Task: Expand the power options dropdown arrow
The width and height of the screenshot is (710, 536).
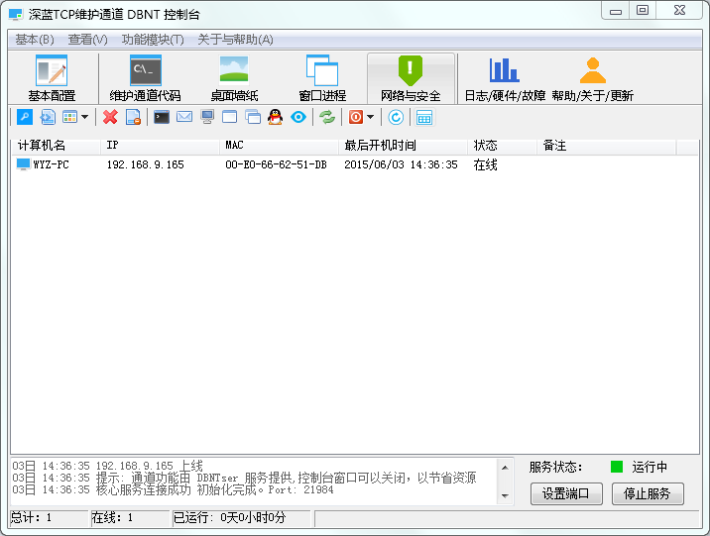Action: coord(371,117)
